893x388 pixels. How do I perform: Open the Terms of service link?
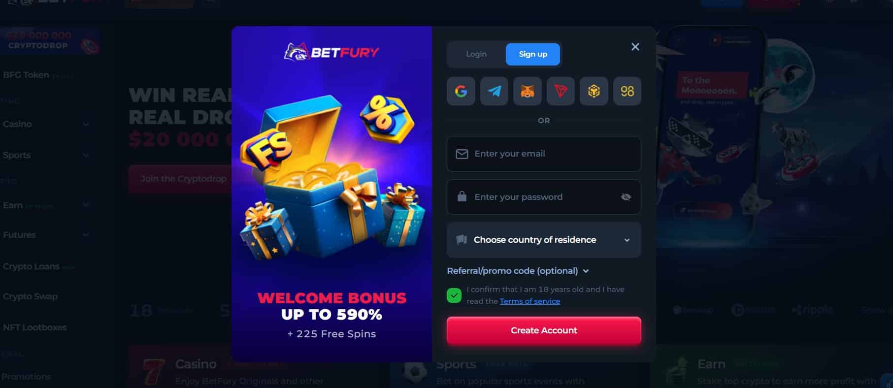[530, 301]
